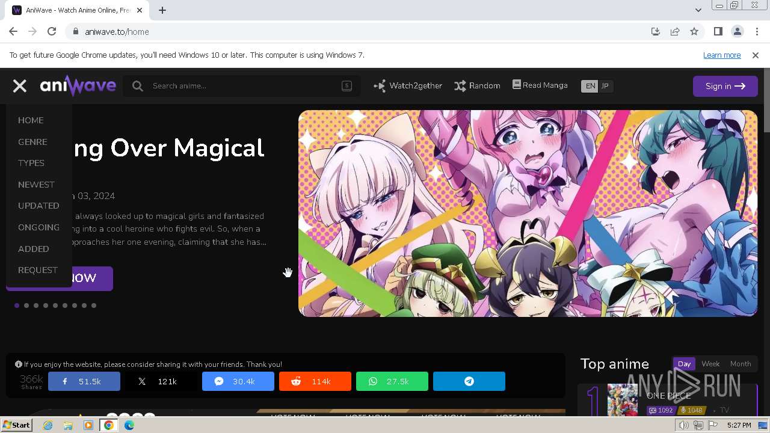770x433 pixels.
Task: Select UPDATED in side menu
Action: click(38, 206)
